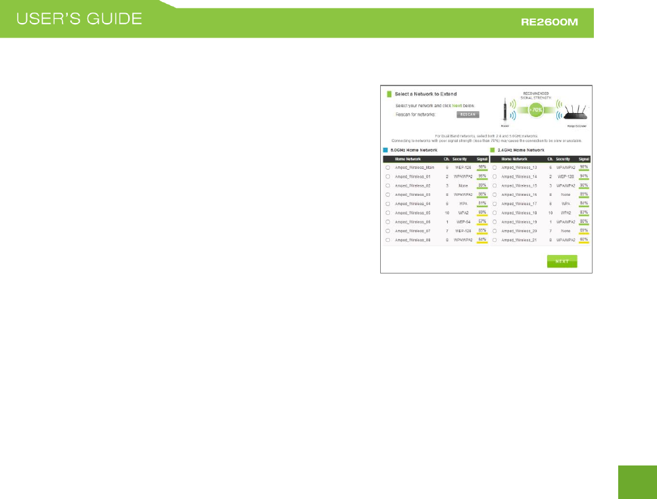
Task: Choose the Amped_Wireless_19 radio option
Action: (495, 222)
